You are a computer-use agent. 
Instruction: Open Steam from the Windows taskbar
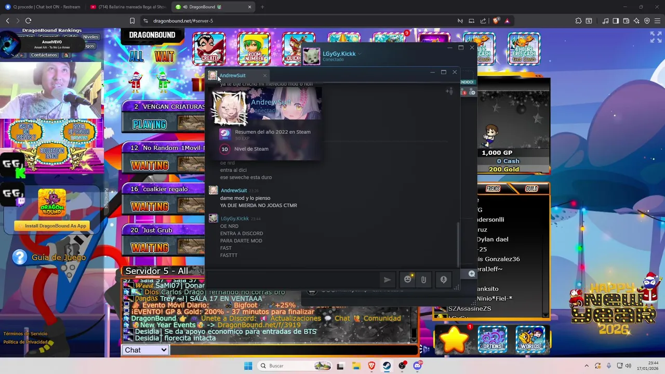pos(387,366)
